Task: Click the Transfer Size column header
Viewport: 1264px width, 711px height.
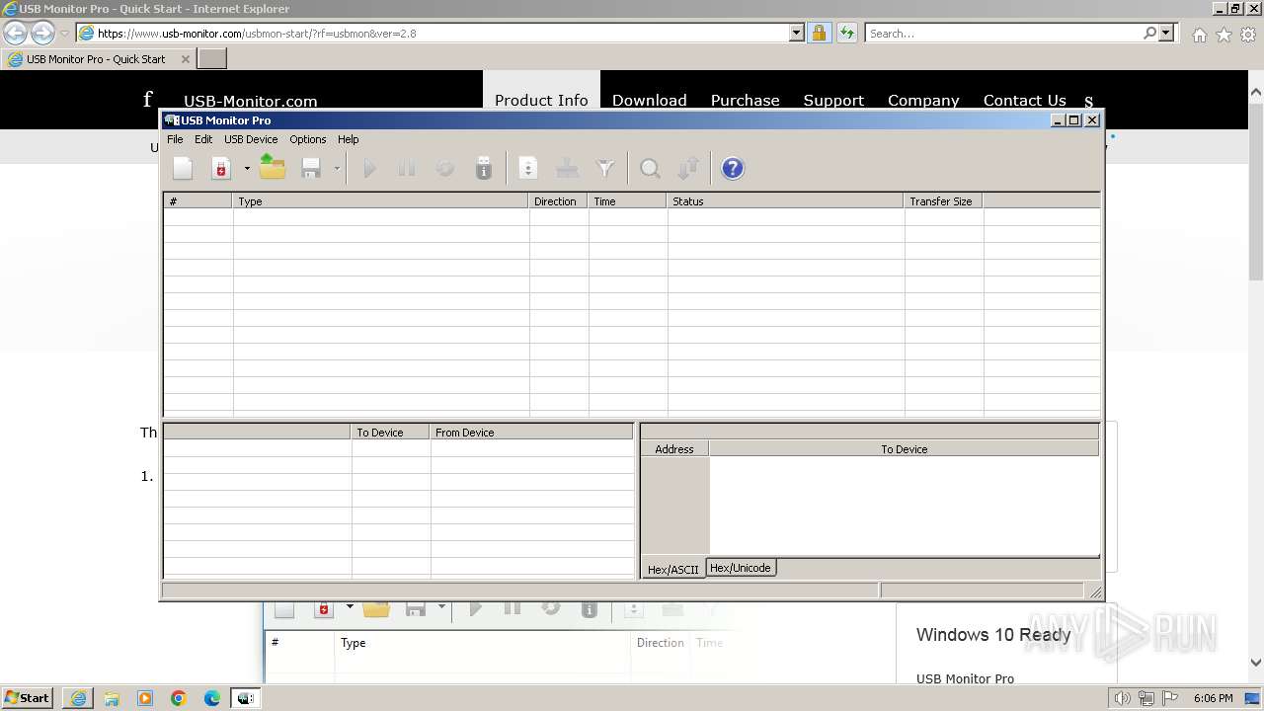Action: tap(944, 201)
